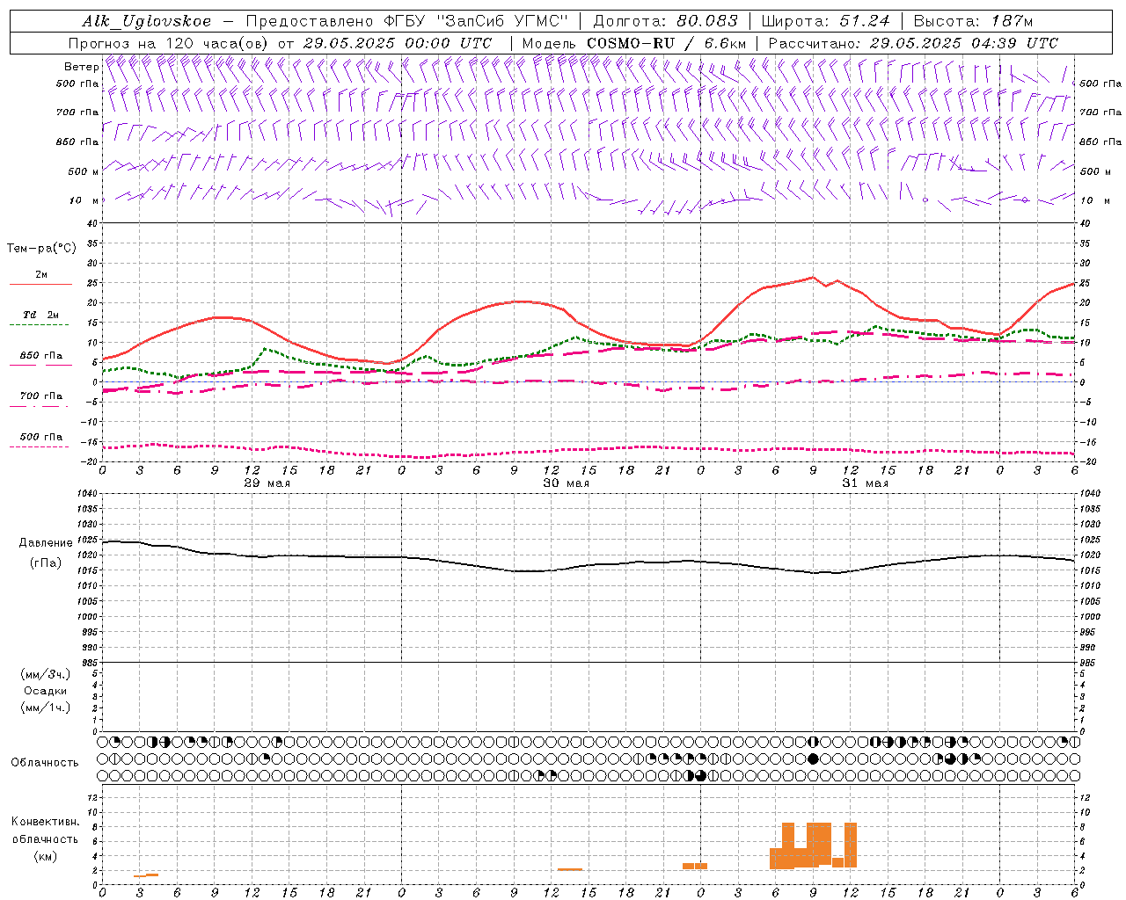Viewport: 1126px width, 900px height.
Task: Click the "Облачность" cloud cover label
Action: point(45,762)
